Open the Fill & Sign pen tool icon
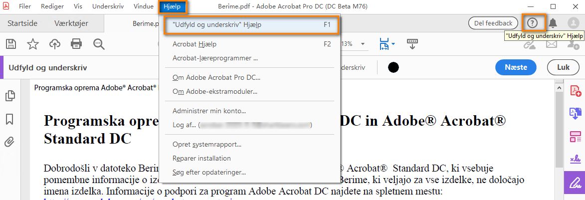The width and height of the screenshot is (585, 200). point(575,183)
